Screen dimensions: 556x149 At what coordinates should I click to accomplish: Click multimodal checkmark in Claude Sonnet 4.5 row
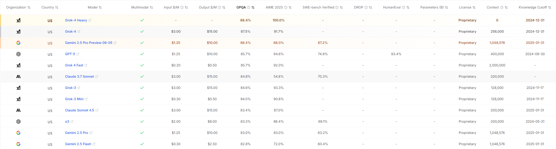[142, 110]
